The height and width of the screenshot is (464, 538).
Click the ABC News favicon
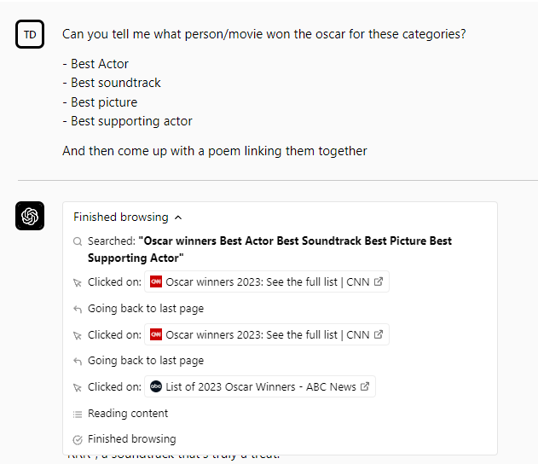tap(156, 387)
